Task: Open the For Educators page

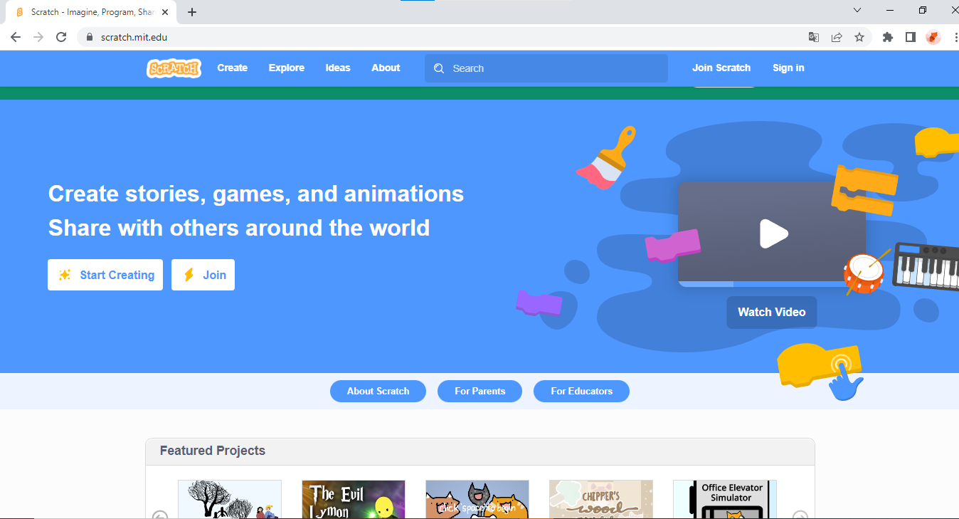Action: point(581,391)
